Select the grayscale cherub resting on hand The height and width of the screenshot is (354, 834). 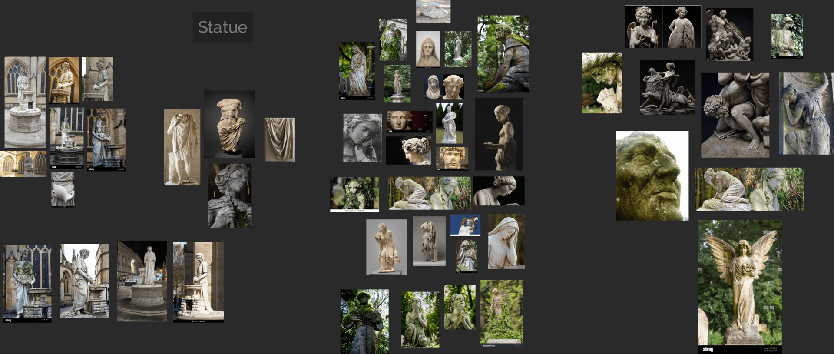362,138
